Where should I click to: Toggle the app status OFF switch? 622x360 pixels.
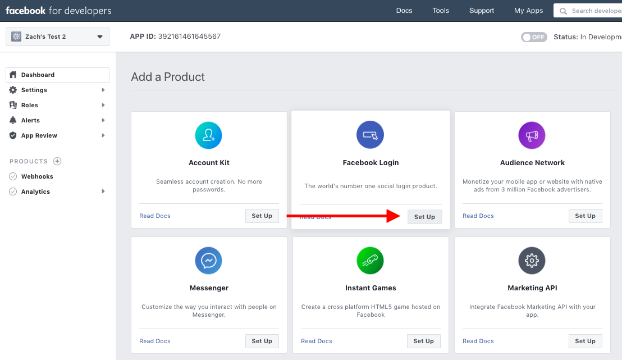pos(534,37)
